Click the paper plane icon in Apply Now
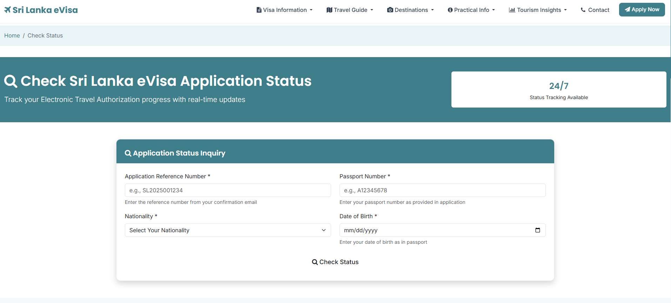 click(628, 9)
